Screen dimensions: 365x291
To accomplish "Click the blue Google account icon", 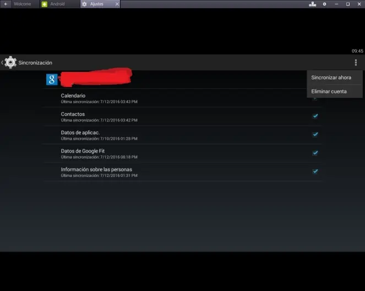I will click(x=52, y=80).
